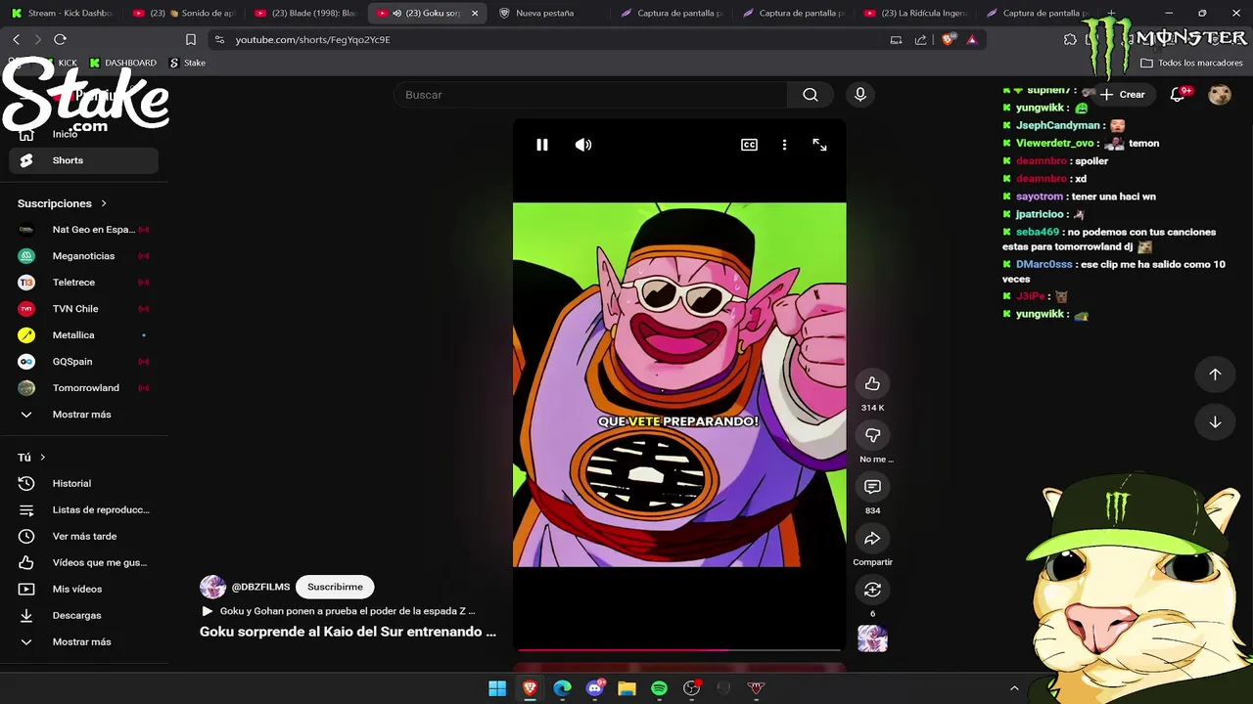This screenshot has width=1253, height=704.
Task: Open Vídeos que me gustan in the sidebar
Action: click(x=83, y=562)
